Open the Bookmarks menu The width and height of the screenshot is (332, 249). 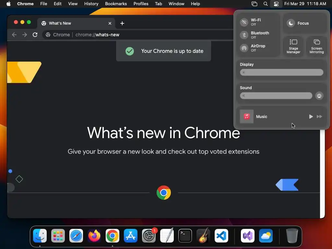pos(116,4)
